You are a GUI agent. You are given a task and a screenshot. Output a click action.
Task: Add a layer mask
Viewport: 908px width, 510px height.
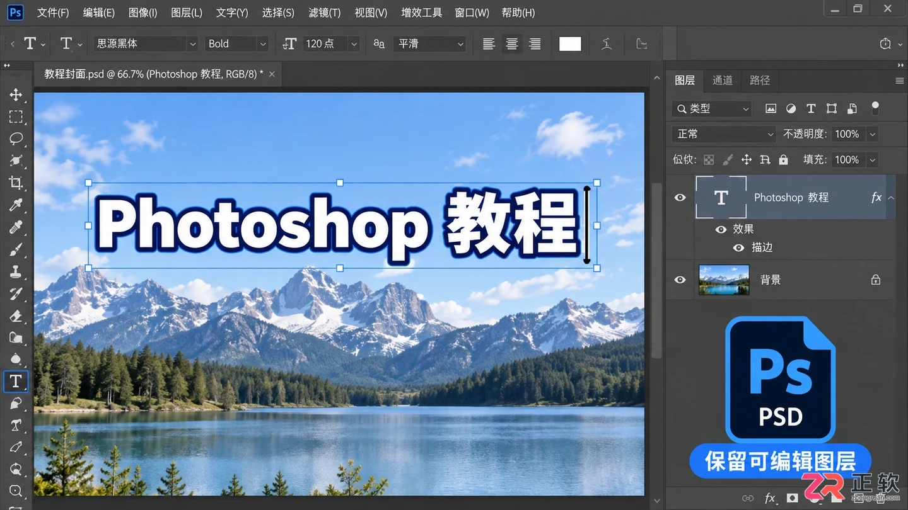[792, 498]
